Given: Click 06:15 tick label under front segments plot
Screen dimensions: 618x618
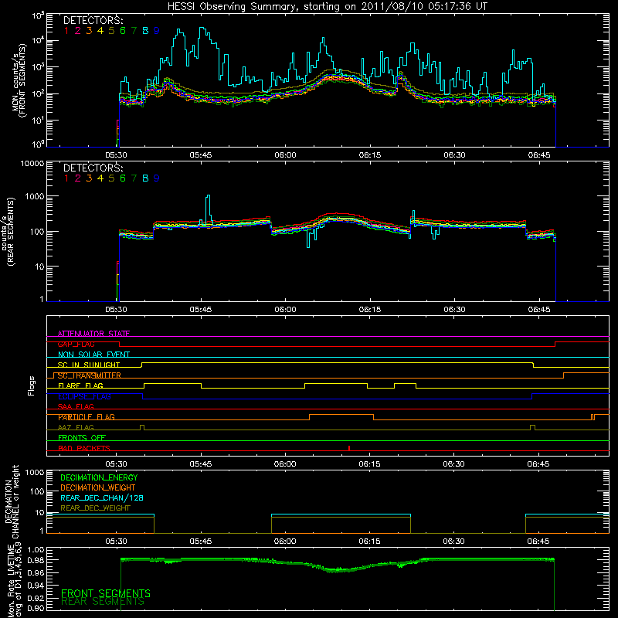Looking at the screenshot, I should [370, 155].
